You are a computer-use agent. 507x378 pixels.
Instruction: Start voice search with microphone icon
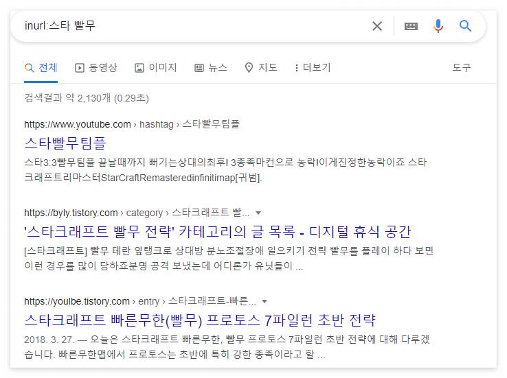click(438, 26)
